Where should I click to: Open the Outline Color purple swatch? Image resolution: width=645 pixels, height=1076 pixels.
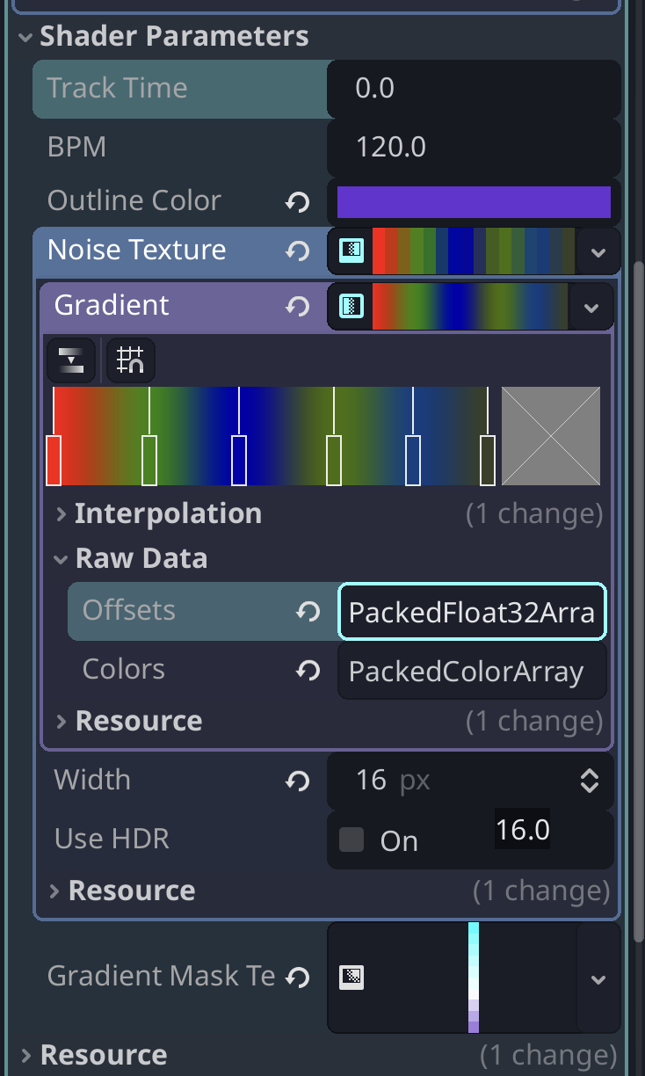click(474, 202)
